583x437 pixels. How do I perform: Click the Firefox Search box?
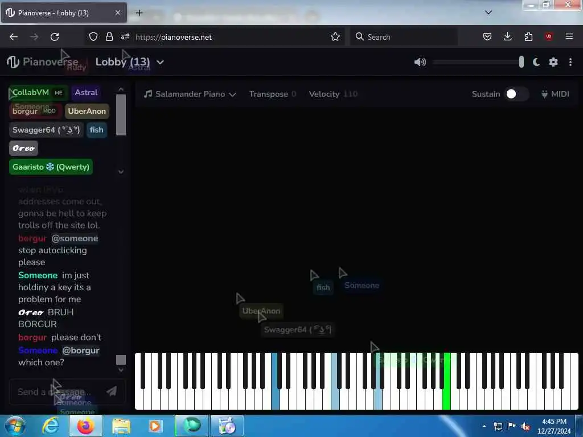404,37
